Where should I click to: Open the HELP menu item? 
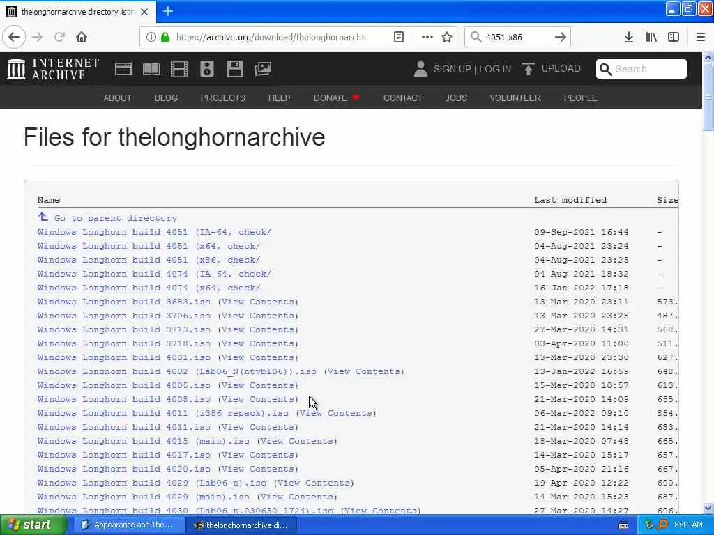point(279,98)
